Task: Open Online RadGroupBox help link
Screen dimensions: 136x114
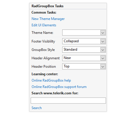Action: tap(51, 80)
